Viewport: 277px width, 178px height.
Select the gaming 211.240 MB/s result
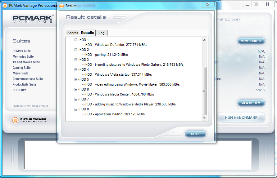[x=107, y=55]
